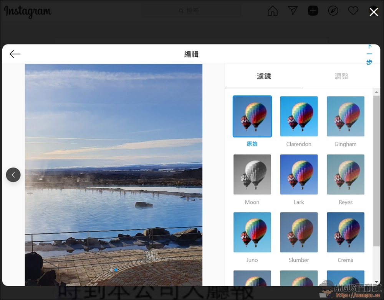This screenshot has height=300, width=384.
Task: Select the 原始 original filter thumbnail
Action: pos(252,116)
